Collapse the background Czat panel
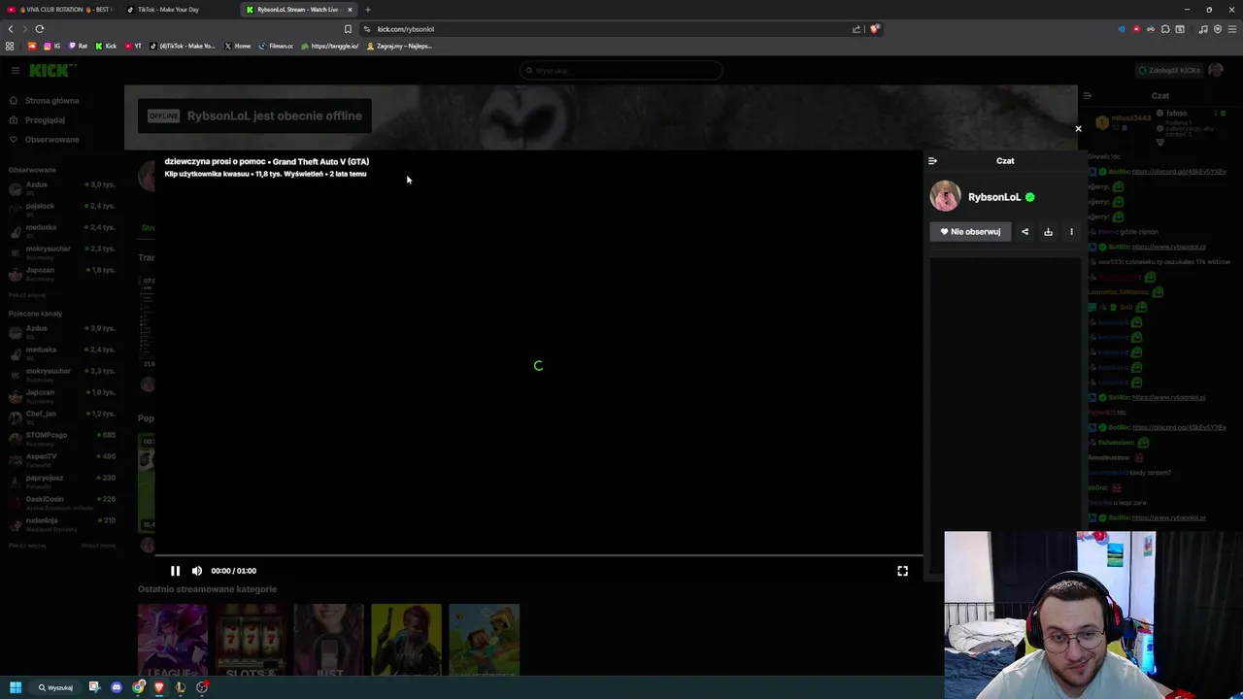Screen dimensions: 1243x699 point(1087,96)
